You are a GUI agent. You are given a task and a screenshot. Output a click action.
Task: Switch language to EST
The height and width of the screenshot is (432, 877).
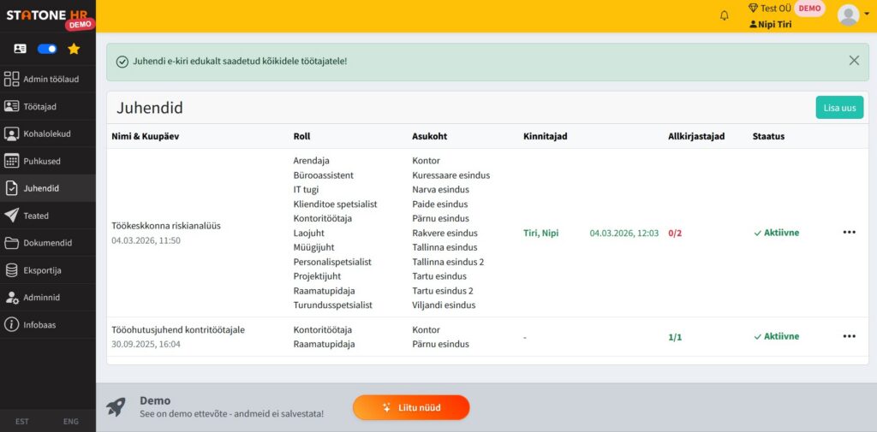[x=23, y=422]
